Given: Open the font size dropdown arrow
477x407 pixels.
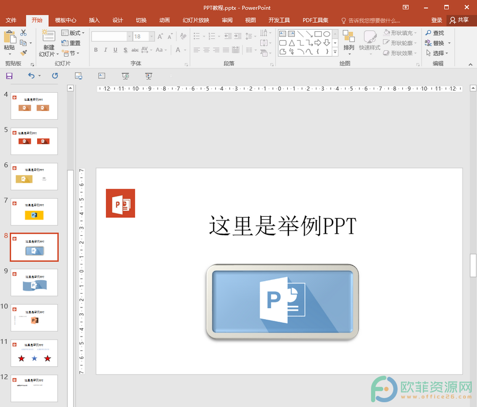Looking at the screenshot, I should click(x=152, y=37).
